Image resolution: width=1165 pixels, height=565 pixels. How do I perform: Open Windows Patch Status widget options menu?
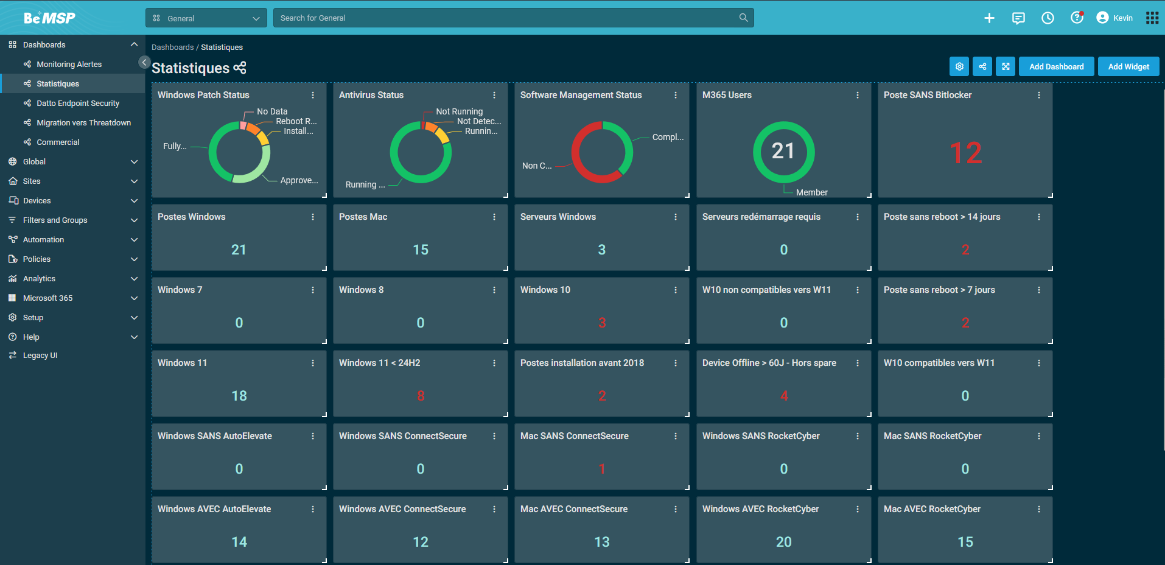(313, 95)
